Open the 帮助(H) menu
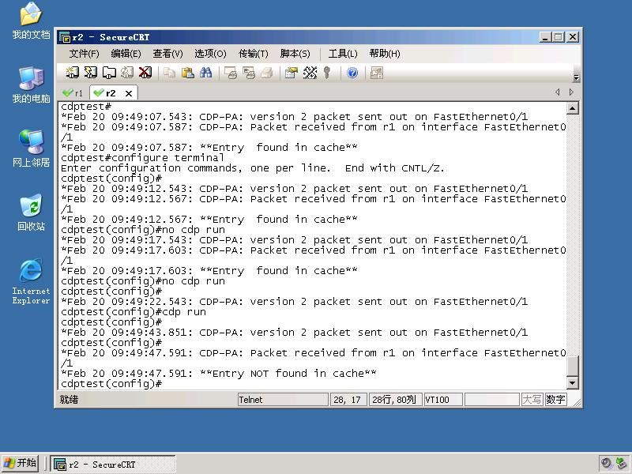The image size is (632, 474). tap(385, 54)
